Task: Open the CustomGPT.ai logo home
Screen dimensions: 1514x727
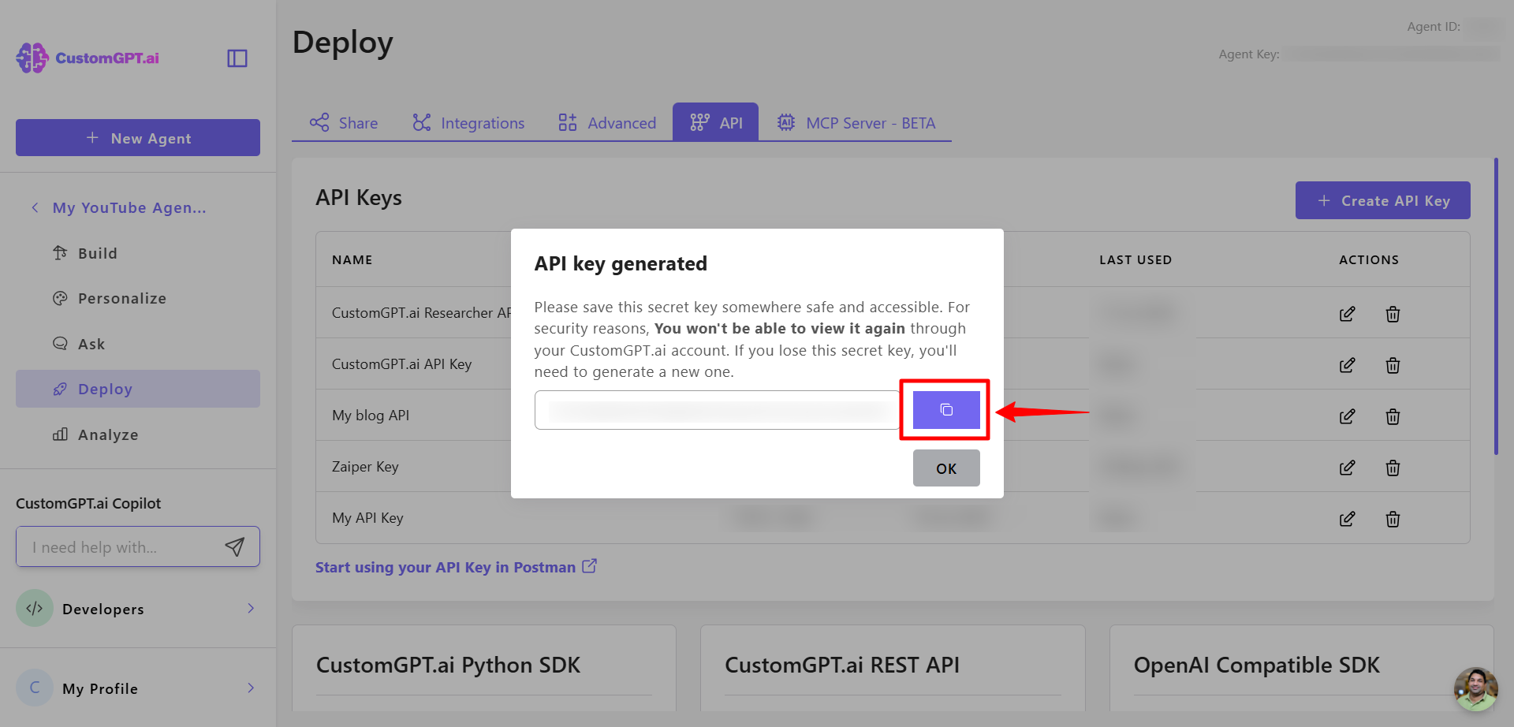Action: point(88,58)
